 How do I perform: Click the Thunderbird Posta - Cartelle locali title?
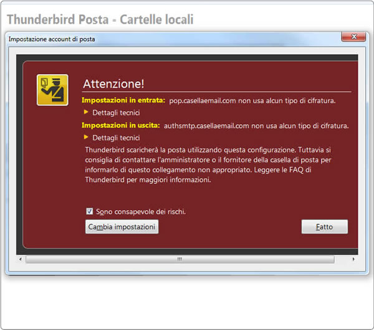point(100,19)
